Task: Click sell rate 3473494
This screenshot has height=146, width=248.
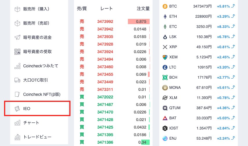Action: 105,59
